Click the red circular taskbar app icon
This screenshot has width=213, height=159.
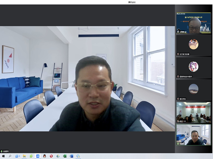click(51, 156)
